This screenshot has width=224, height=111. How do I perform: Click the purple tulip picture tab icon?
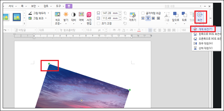click(x=69, y=6)
